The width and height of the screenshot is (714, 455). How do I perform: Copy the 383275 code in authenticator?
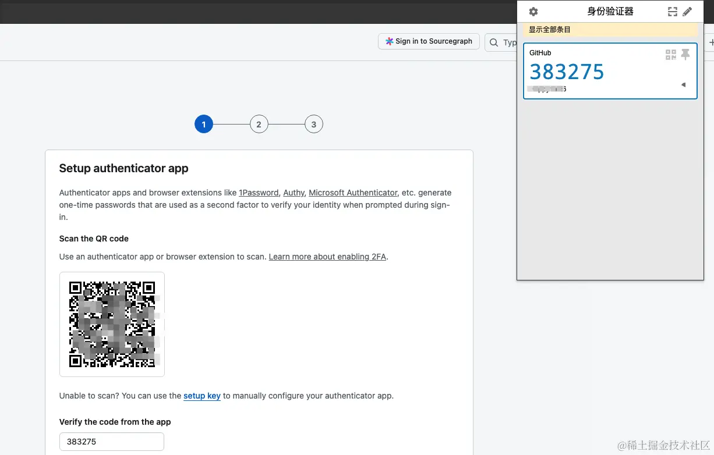tap(567, 72)
